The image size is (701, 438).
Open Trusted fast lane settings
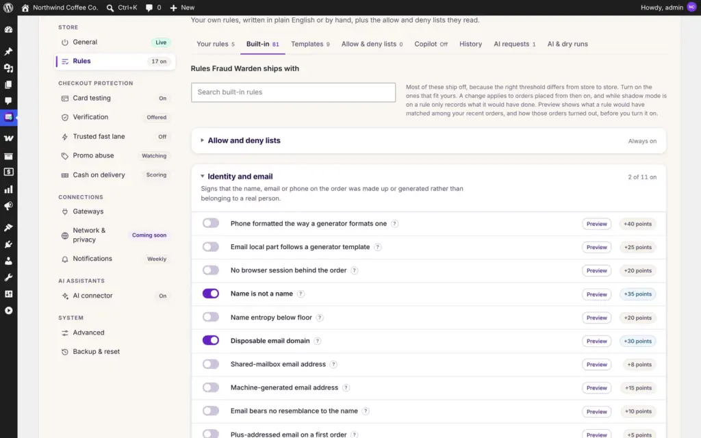pos(115,136)
